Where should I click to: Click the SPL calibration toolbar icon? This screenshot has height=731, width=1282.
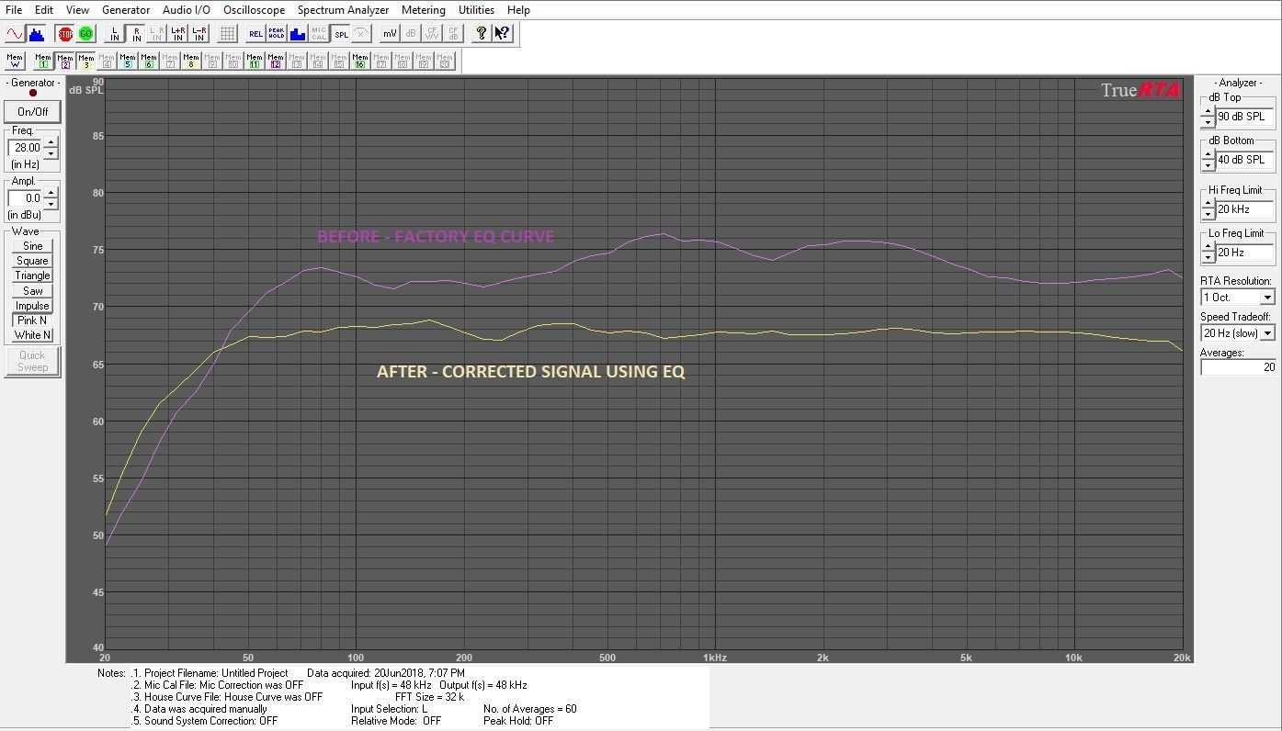click(342, 33)
